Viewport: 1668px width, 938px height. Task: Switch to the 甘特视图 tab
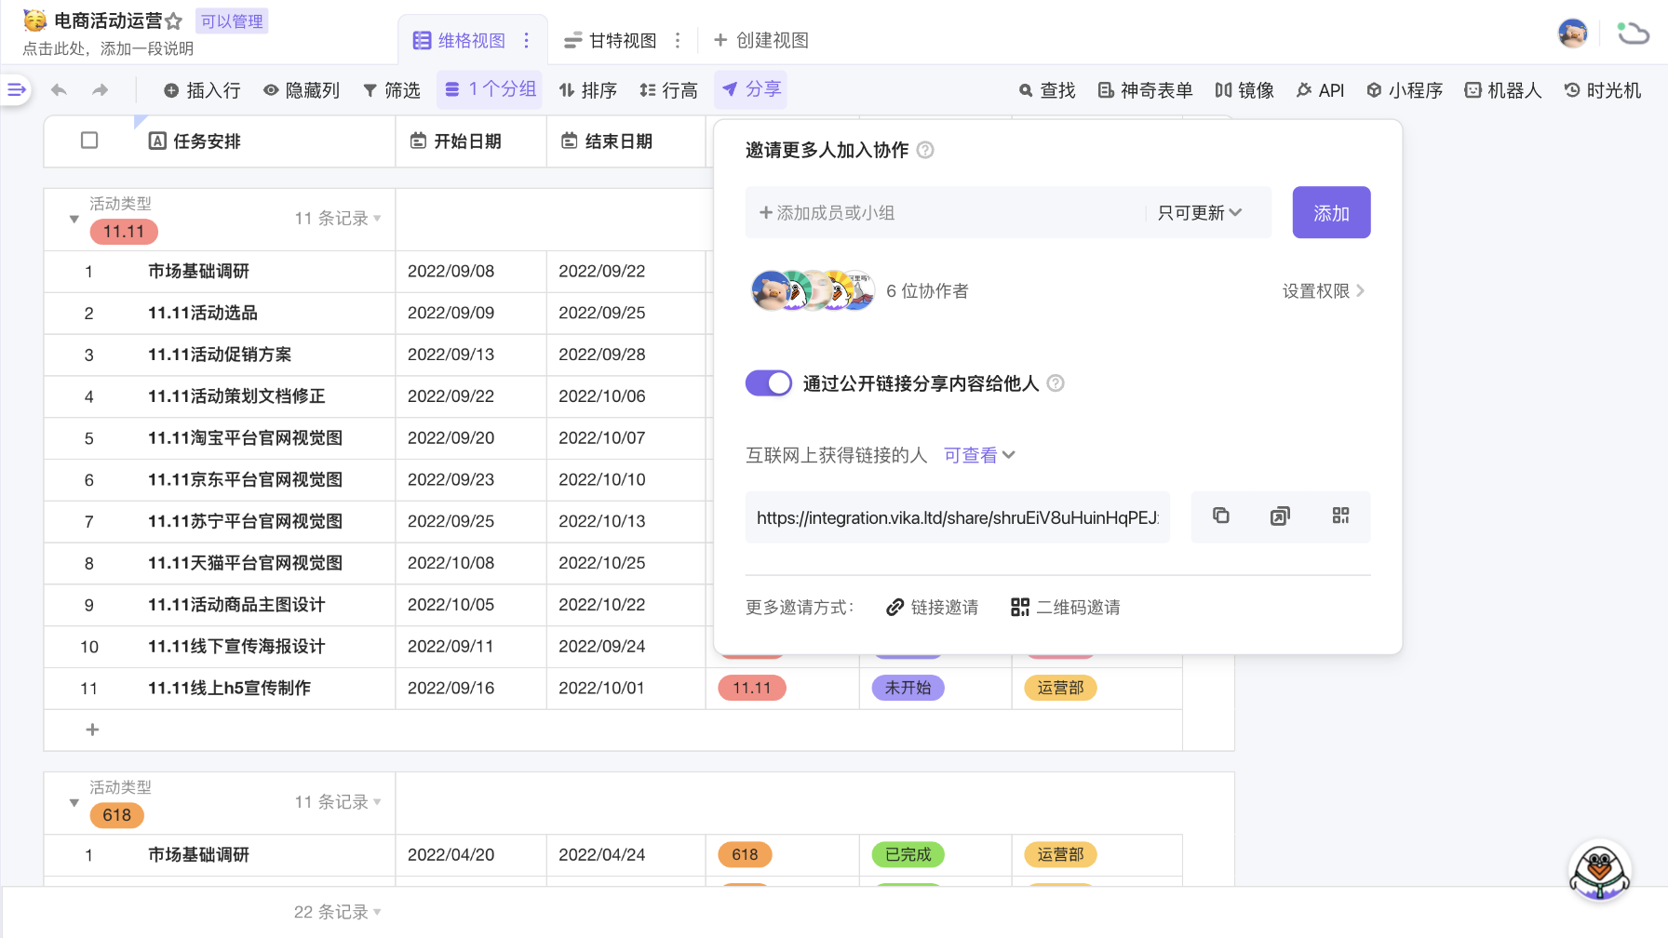[x=611, y=40]
